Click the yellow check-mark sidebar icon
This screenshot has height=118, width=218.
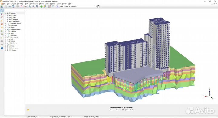click(x=2, y=27)
